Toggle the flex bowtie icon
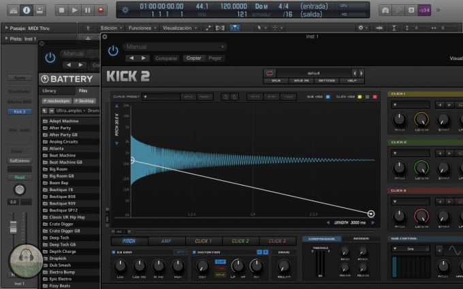This screenshot has width=463, height=289. (220, 28)
